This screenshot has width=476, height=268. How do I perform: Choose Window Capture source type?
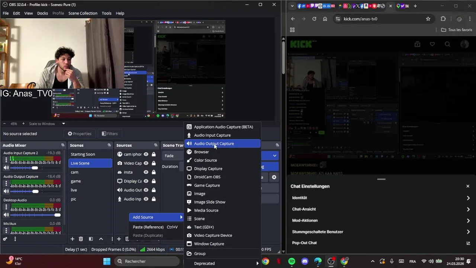click(223, 244)
